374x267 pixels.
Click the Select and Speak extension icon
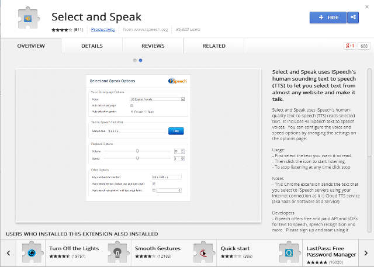(x=29, y=18)
